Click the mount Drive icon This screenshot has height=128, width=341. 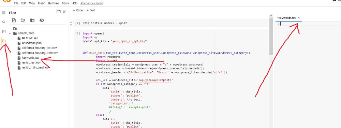tap(32, 20)
